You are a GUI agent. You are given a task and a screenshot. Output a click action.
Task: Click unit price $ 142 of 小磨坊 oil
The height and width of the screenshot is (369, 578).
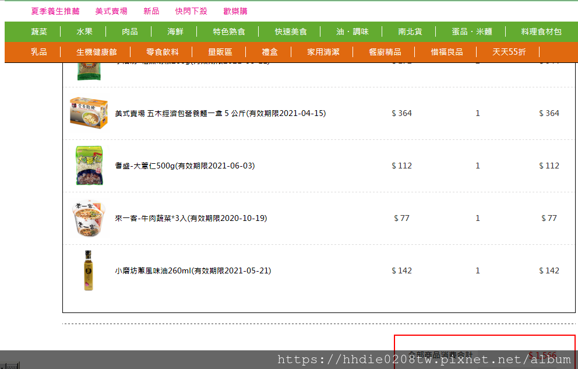[x=402, y=270]
